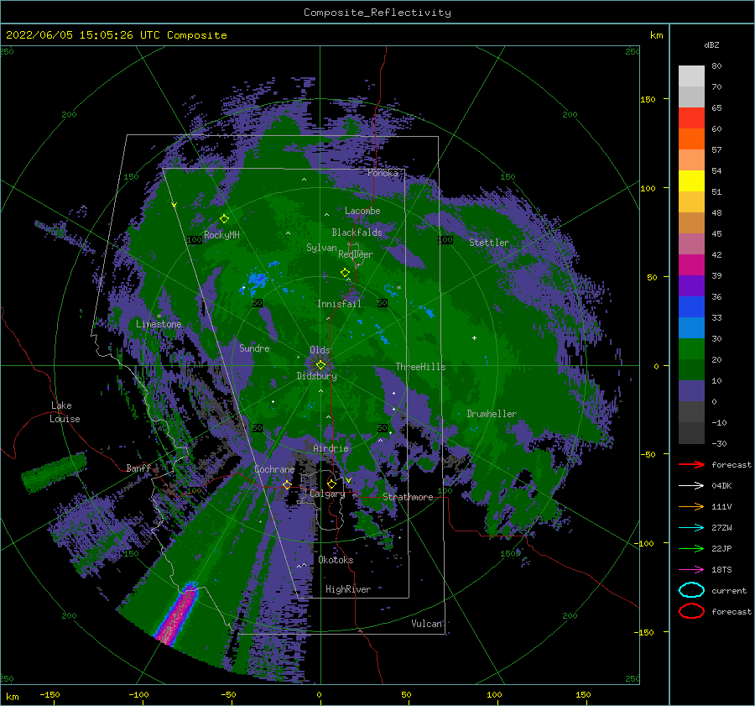
Task: Select the red 60-65 dBZ swatch
Action: (x=691, y=118)
